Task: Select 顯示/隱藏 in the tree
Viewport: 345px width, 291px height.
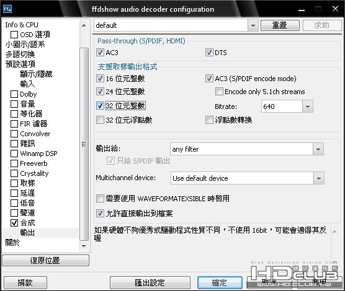Action: tap(36, 74)
